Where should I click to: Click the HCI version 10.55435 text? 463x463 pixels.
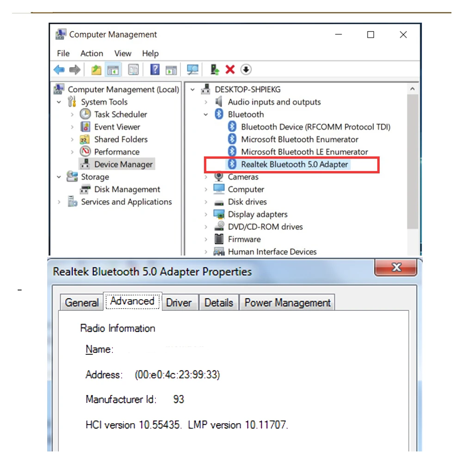coord(134,425)
